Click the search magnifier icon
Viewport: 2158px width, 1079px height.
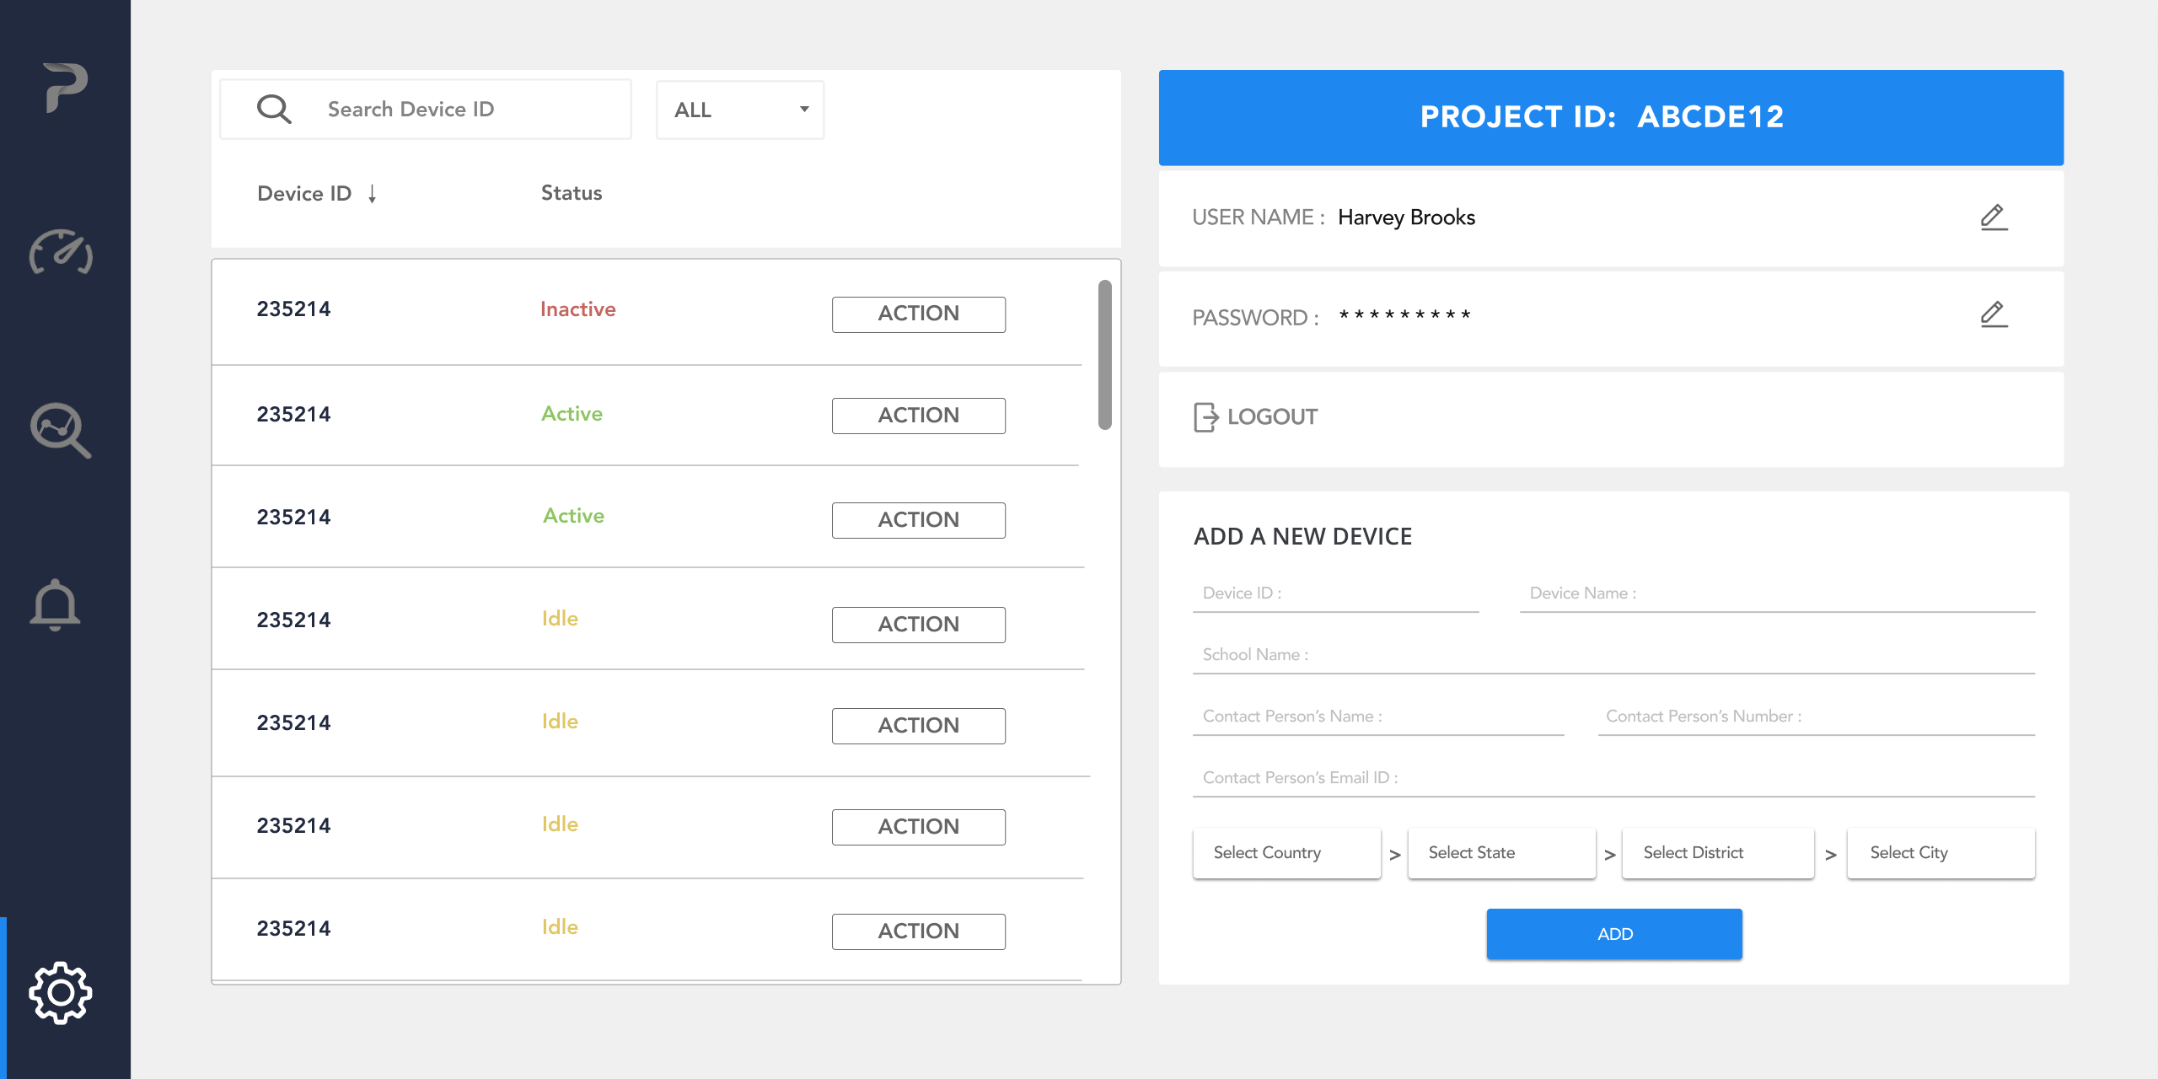274,110
